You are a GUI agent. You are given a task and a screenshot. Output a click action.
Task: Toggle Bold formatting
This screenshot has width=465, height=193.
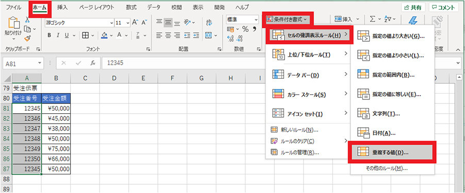click(49, 35)
